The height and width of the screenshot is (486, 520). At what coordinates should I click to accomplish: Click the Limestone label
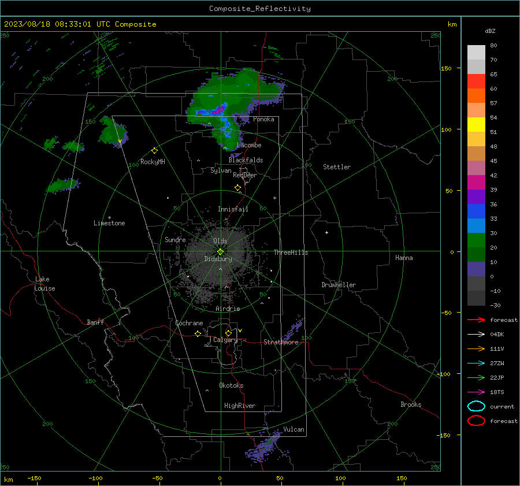point(109,223)
